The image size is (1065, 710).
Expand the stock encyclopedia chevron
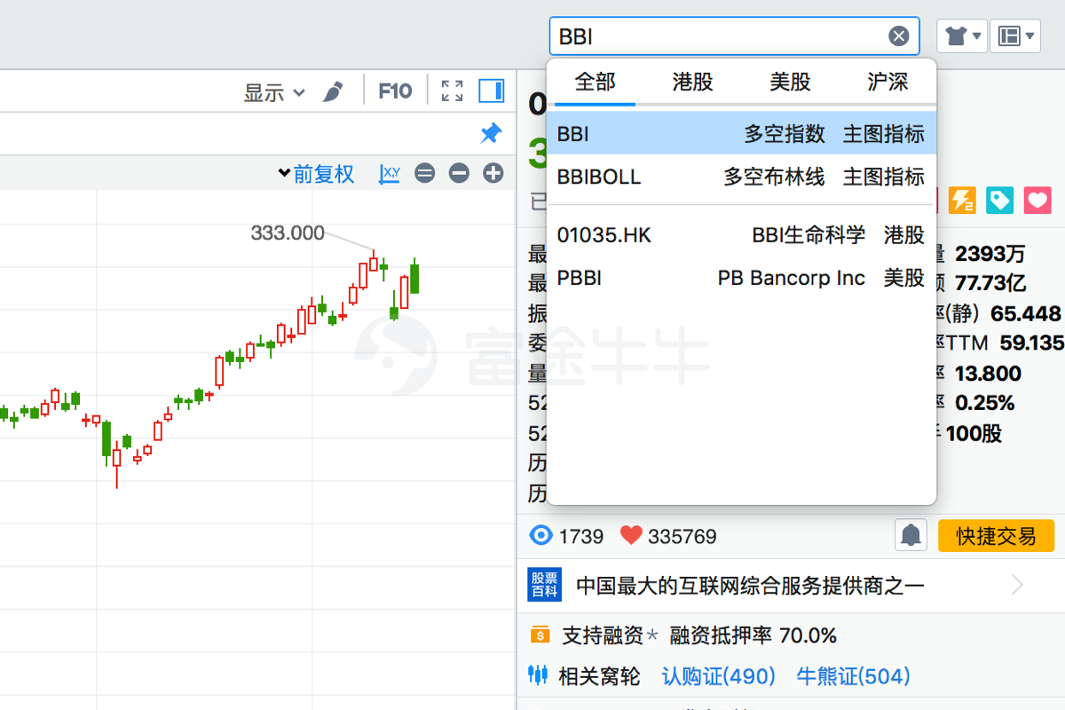[1018, 585]
